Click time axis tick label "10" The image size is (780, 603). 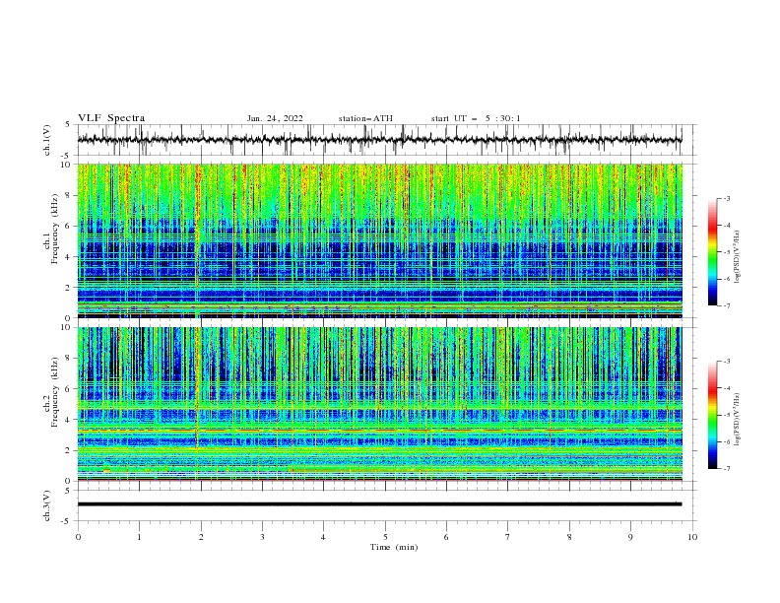tap(692, 537)
